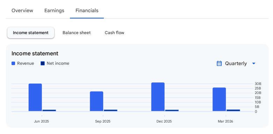Click the 30B y-axis value

coord(258,84)
